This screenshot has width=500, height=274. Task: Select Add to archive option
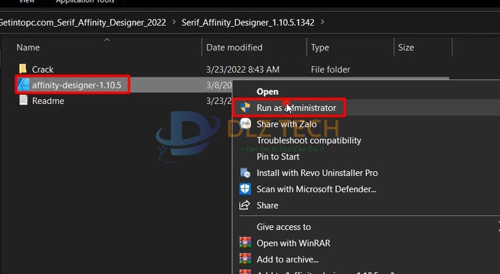[287, 259]
